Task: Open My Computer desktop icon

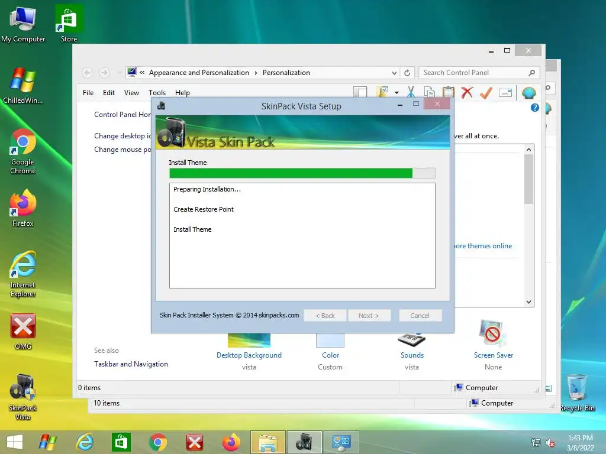Action: point(23,24)
